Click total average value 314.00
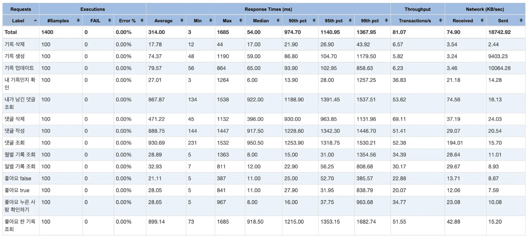This screenshot has width=532, height=241. click(156, 32)
